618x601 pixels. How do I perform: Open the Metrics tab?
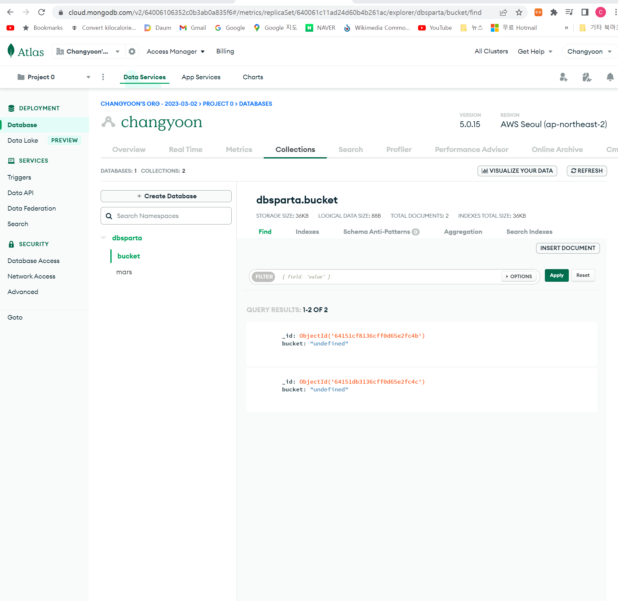click(239, 149)
